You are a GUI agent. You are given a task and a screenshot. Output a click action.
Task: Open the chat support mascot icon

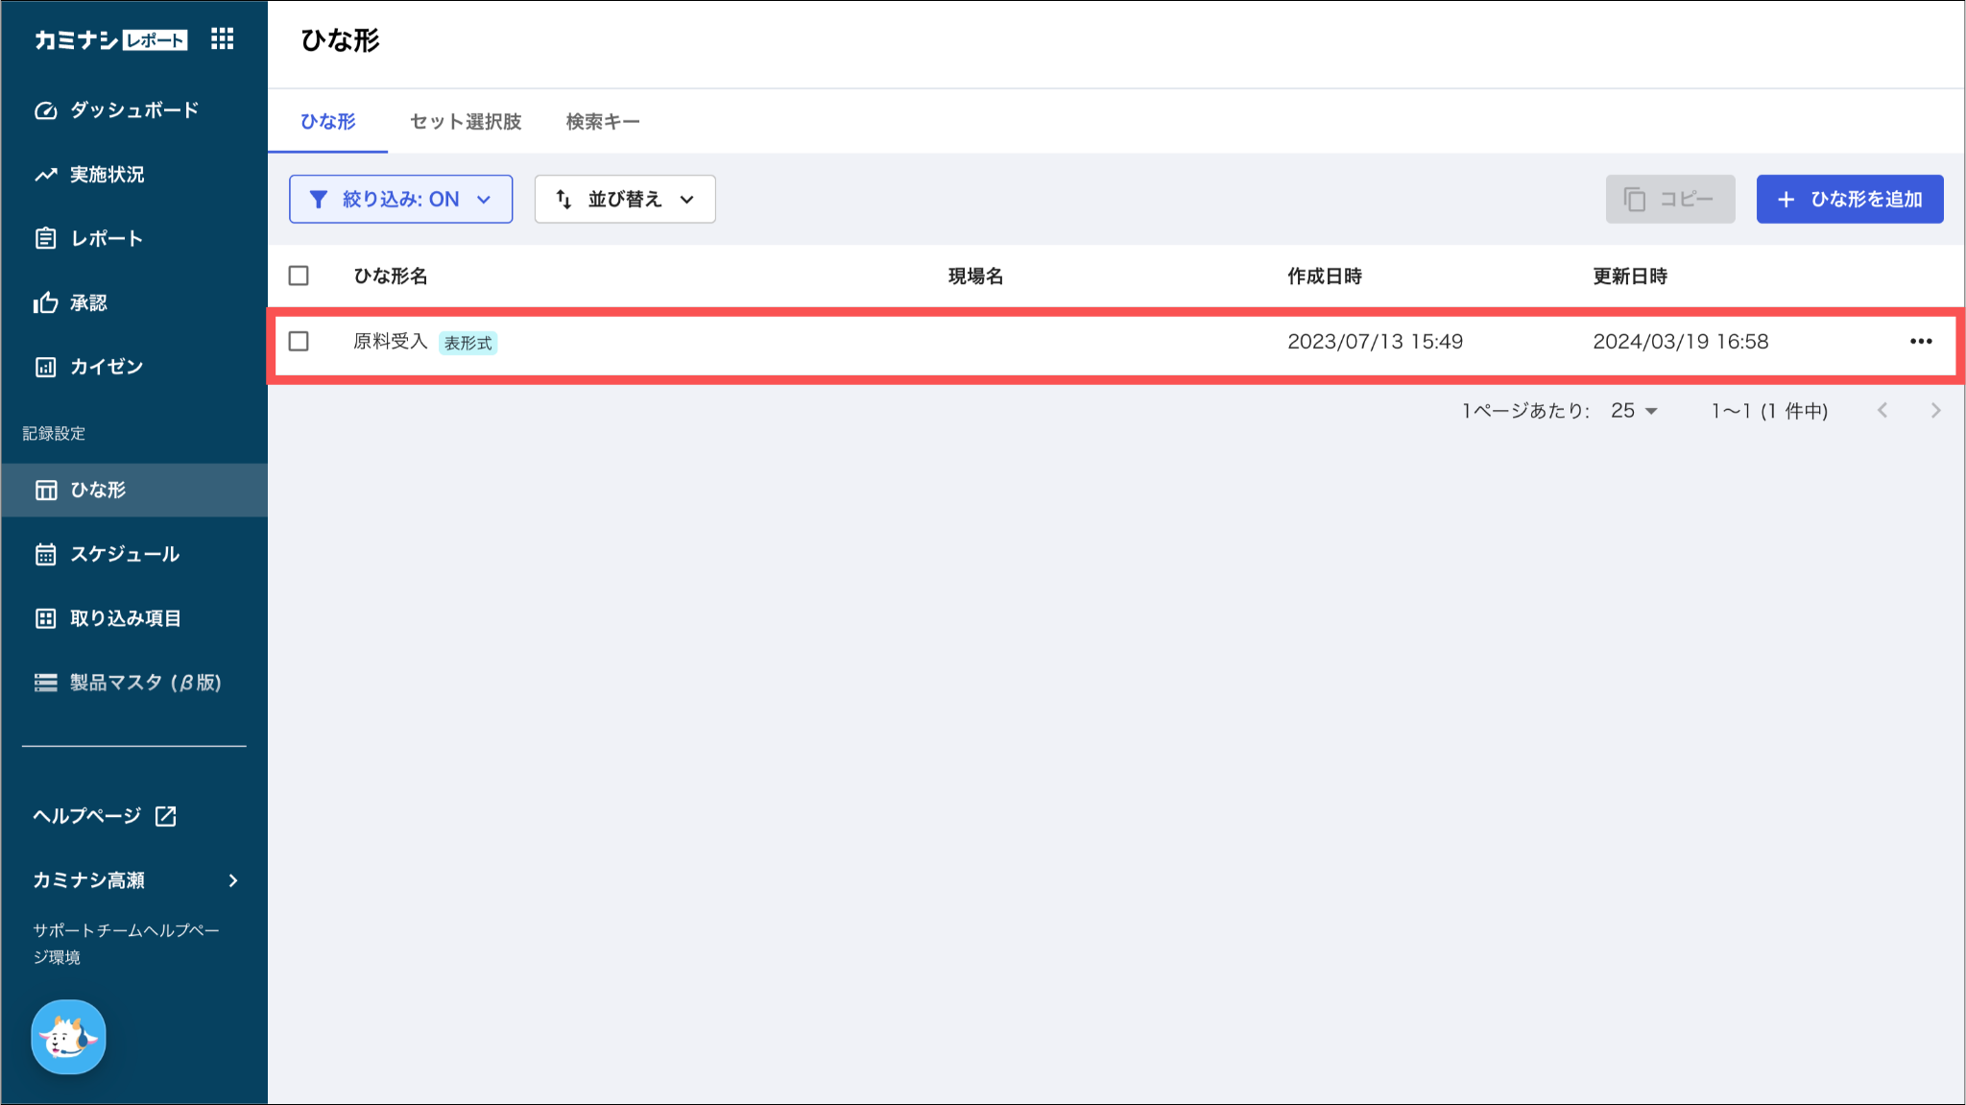[x=68, y=1037]
